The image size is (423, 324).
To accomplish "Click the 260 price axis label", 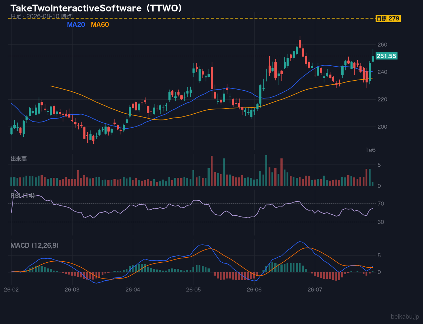I will (382, 44).
